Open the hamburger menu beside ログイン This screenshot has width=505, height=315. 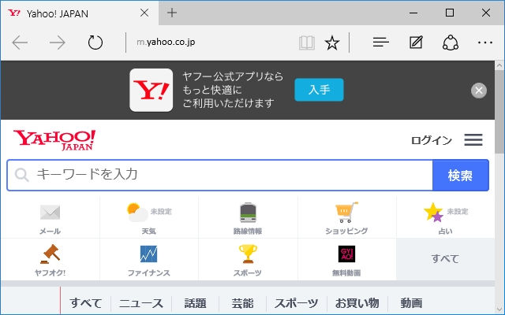click(473, 140)
